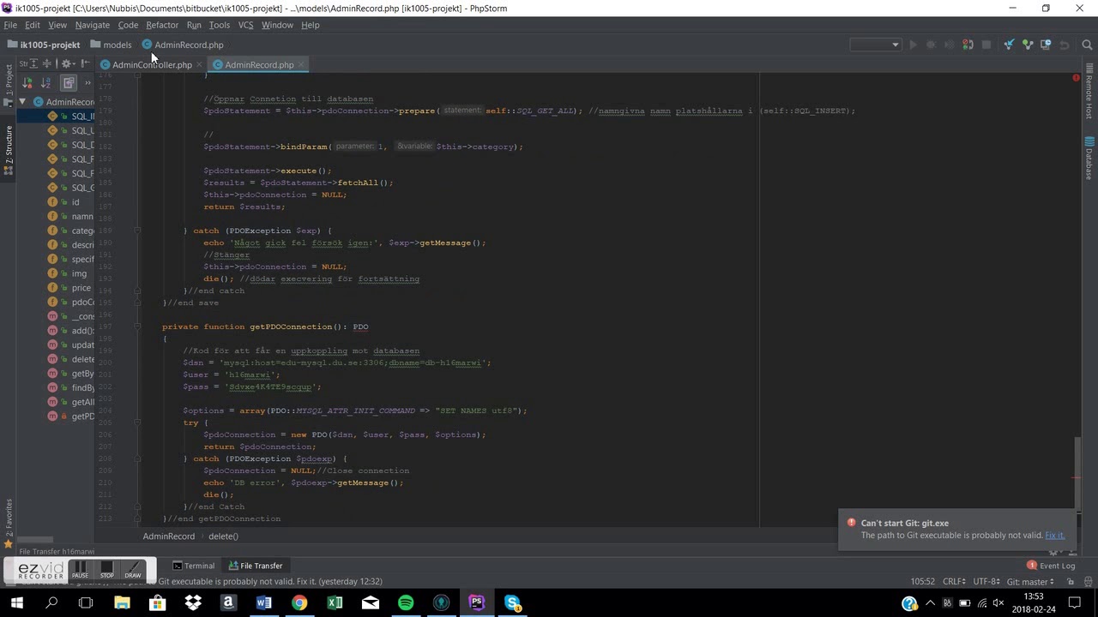Click the ik1005-projekt breadcrumb folder
The width and height of the screenshot is (1098, 617).
44,45
